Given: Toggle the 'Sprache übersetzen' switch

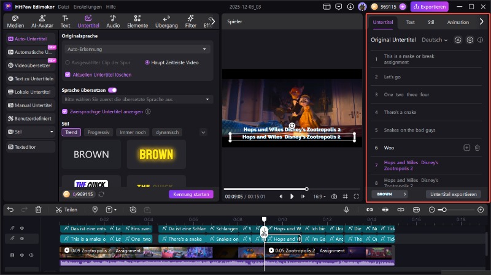Looking at the screenshot, I should [x=112, y=90].
